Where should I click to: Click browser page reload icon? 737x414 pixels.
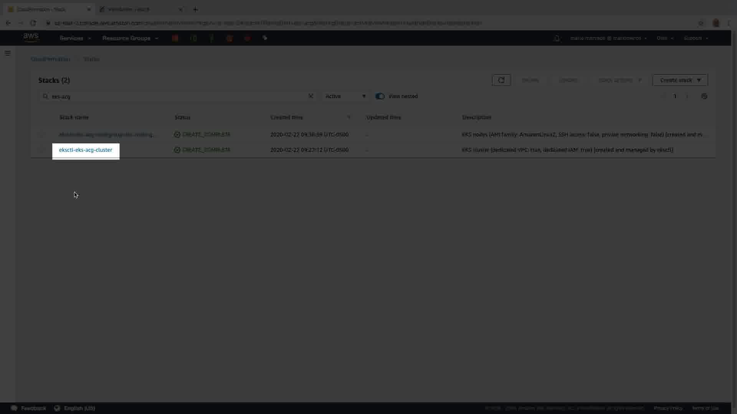pyautogui.click(x=33, y=23)
